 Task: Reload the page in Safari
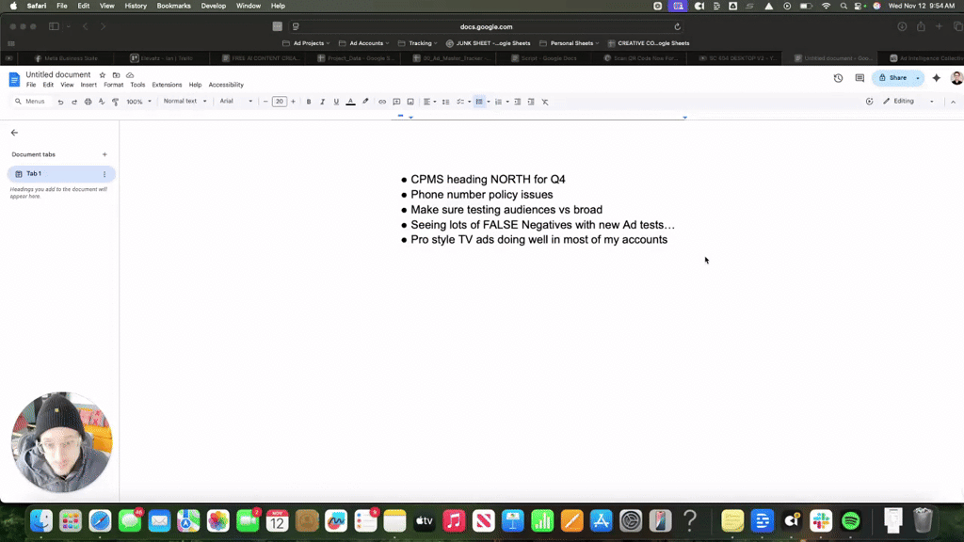click(677, 26)
